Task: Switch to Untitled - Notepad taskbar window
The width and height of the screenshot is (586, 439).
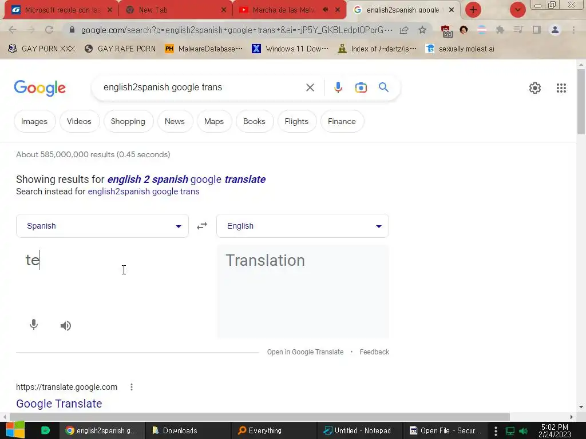Action: (x=359, y=430)
